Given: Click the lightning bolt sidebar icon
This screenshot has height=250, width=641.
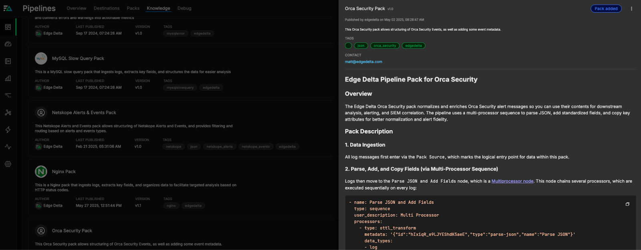Looking at the screenshot, I should (8, 130).
